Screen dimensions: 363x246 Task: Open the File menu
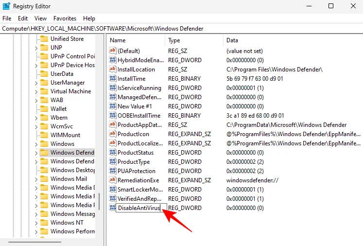(7, 18)
